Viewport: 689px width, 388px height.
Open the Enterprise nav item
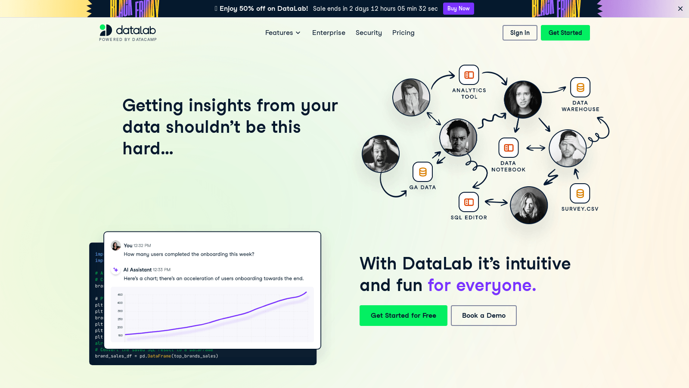point(329,33)
